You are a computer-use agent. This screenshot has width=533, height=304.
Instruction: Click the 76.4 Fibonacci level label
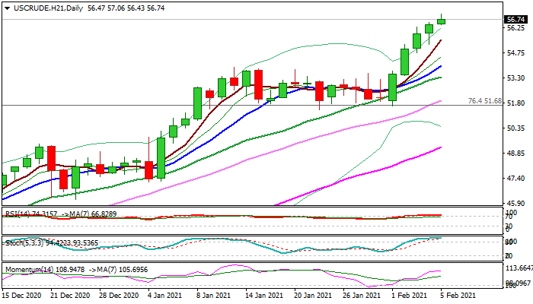pyautogui.click(x=483, y=101)
